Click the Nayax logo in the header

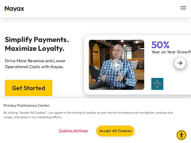tap(15, 9)
